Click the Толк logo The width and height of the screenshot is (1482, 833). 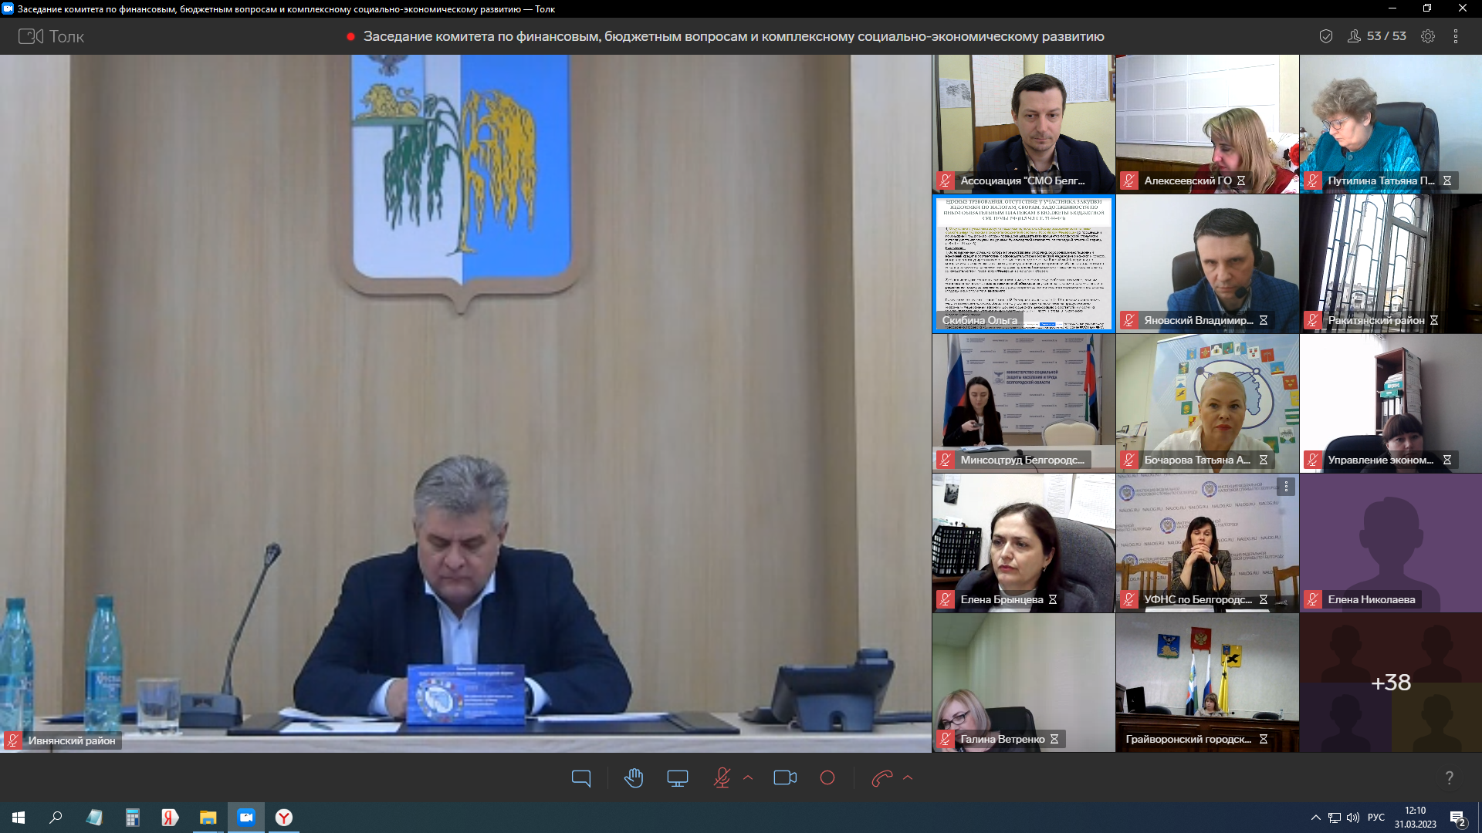(x=51, y=36)
